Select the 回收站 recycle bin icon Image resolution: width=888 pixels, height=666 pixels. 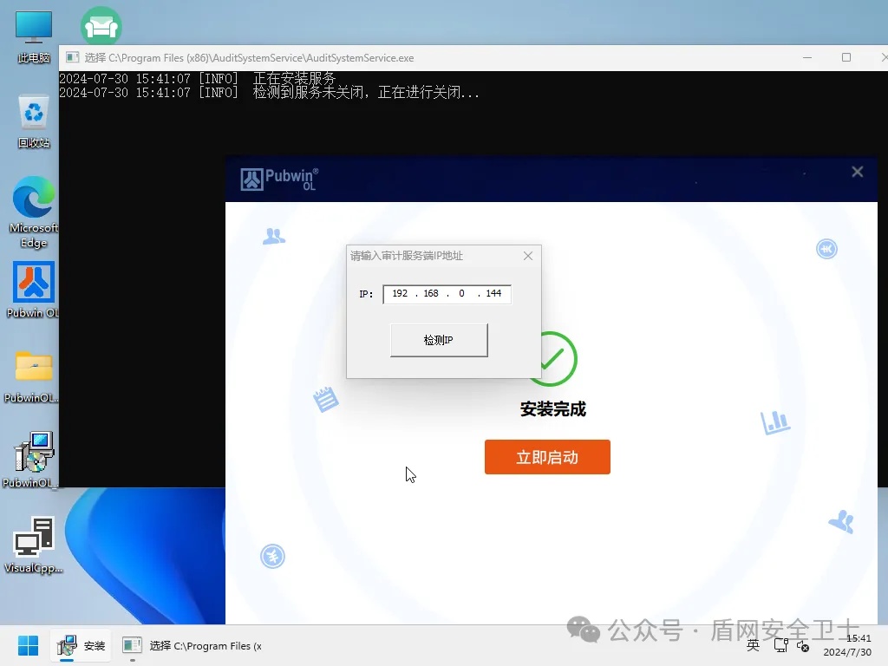coord(34,121)
